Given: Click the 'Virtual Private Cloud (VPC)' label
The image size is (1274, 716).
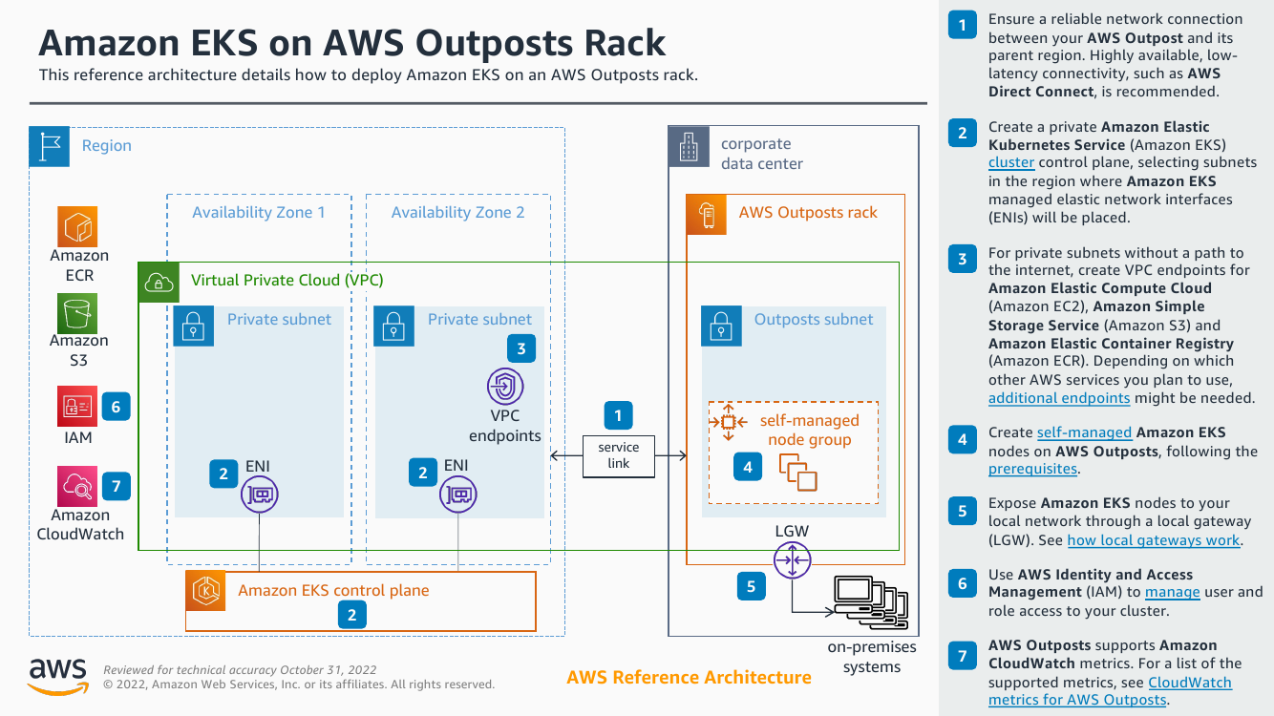Looking at the screenshot, I should click(x=287, y=281).
